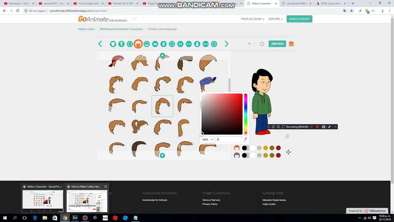The image size is (394, 222).
Task: Click the MAKE A VIDEO button
Action: point(299,19)
